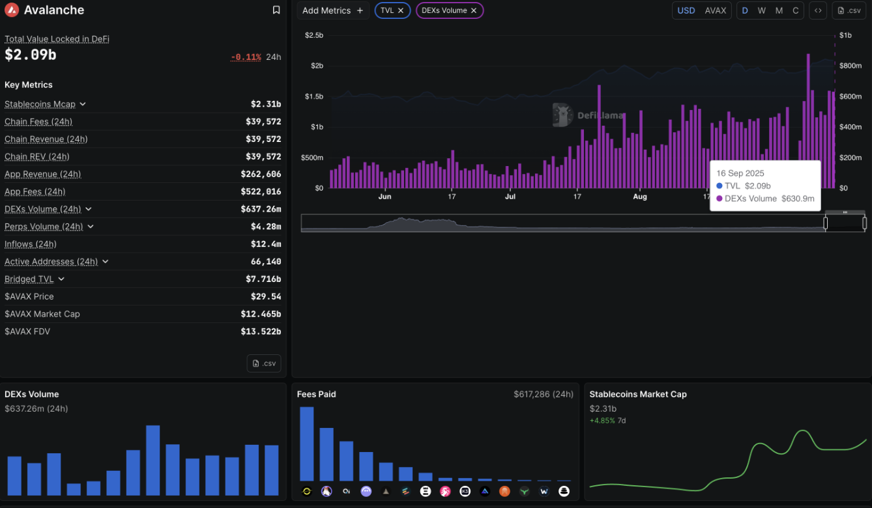This screenshot has height=508, width=872.
Task: Expand the Bridged TVL breakdown
Action: click(x=61, y=279)
